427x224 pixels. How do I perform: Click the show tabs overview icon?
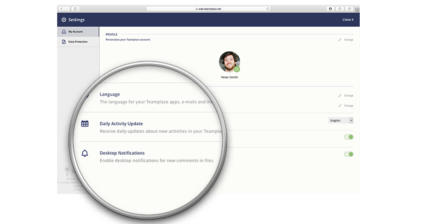point(349,9)
